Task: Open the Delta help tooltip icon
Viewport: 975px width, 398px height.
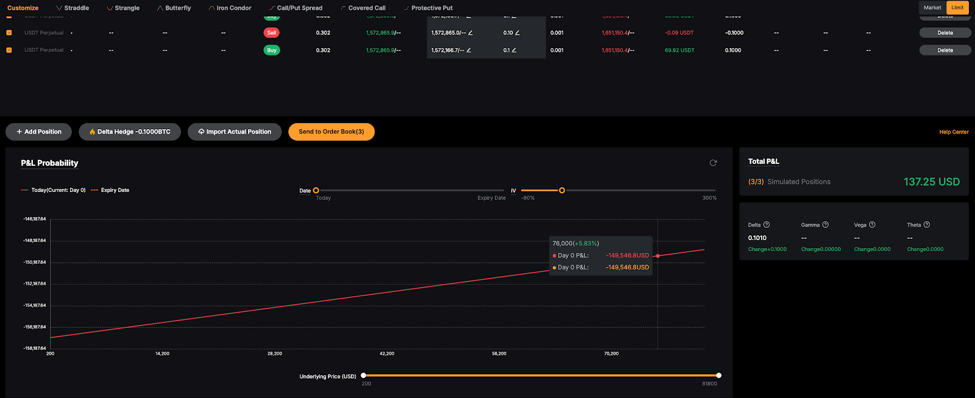Action: 767,225
